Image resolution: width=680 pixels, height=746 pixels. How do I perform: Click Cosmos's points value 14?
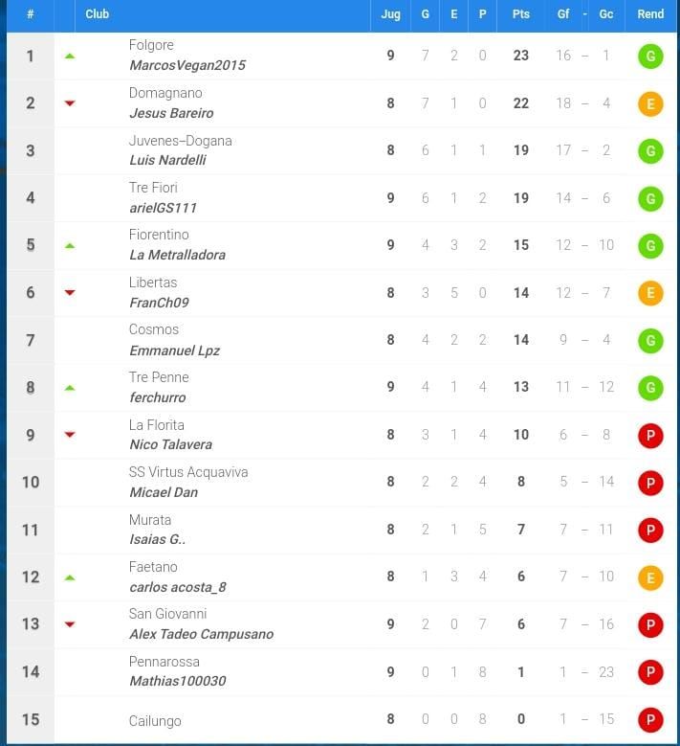[x=521, y=341]
